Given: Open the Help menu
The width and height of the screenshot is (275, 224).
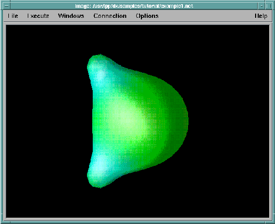Looking at the screenshot, I should point(261,16).
